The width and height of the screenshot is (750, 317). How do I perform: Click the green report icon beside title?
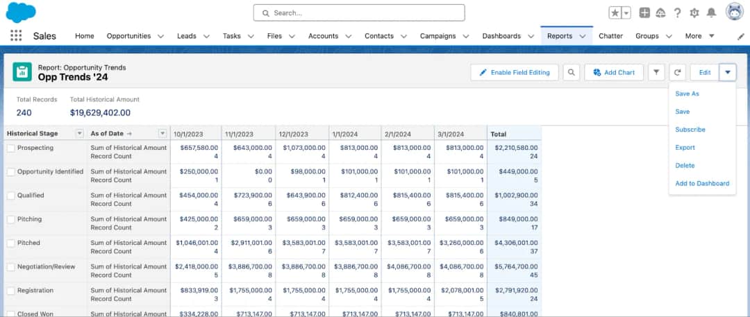point(22,72)
